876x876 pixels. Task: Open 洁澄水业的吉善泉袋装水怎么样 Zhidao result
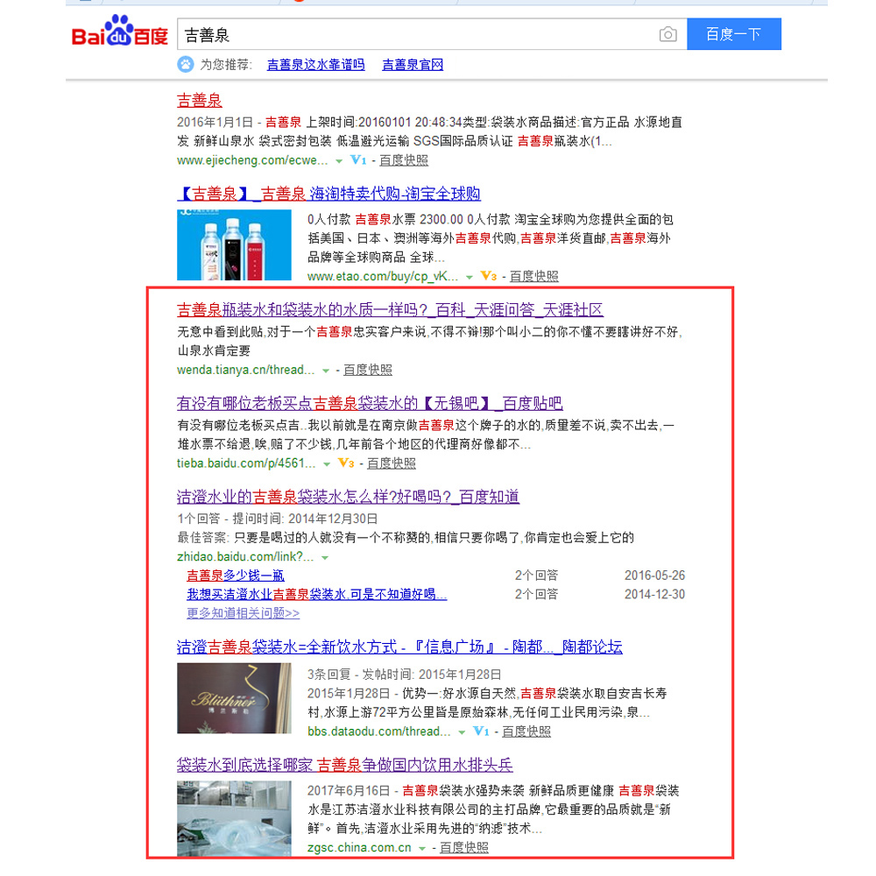coord(348,496)
